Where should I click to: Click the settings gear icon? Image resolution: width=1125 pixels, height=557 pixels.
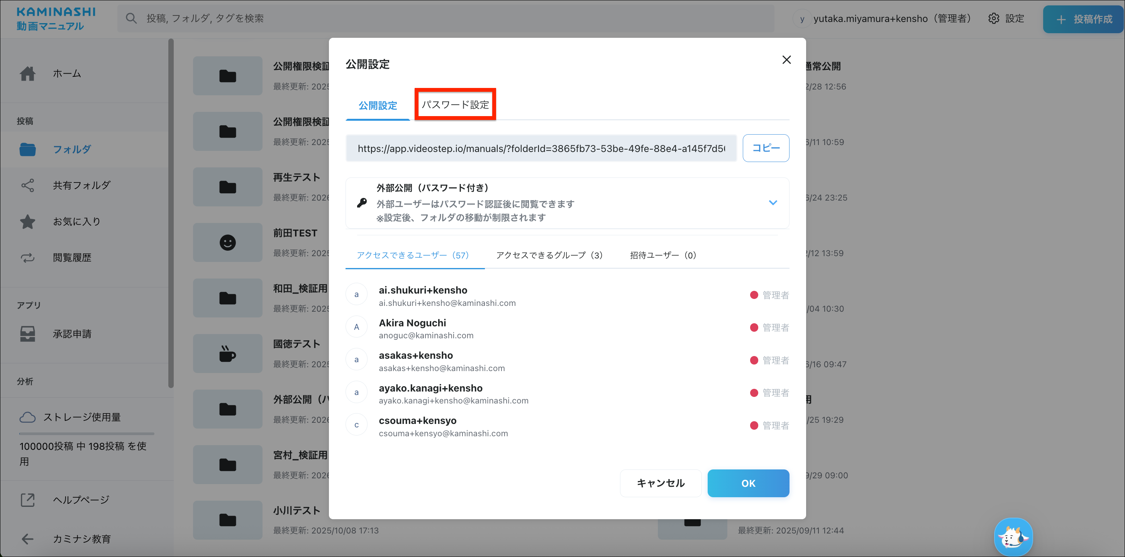(994, 19)
